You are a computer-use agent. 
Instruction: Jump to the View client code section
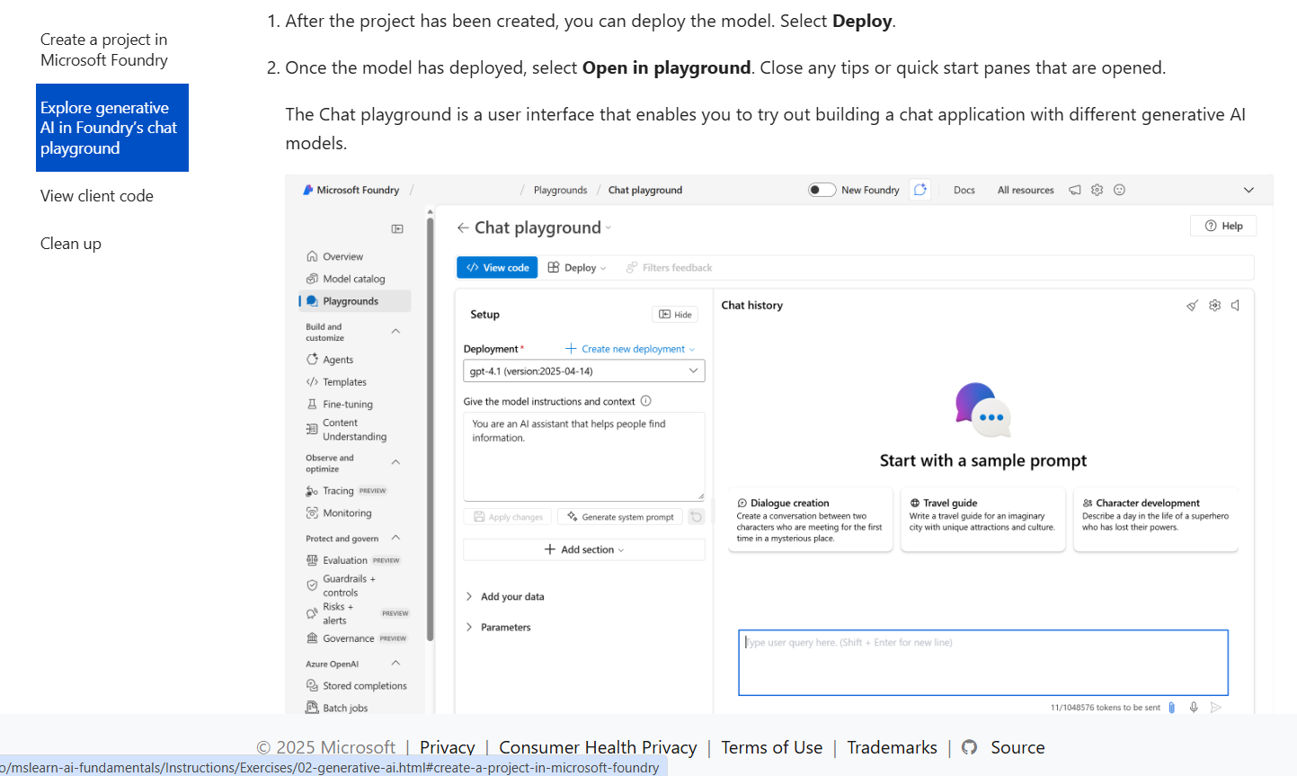97,196
